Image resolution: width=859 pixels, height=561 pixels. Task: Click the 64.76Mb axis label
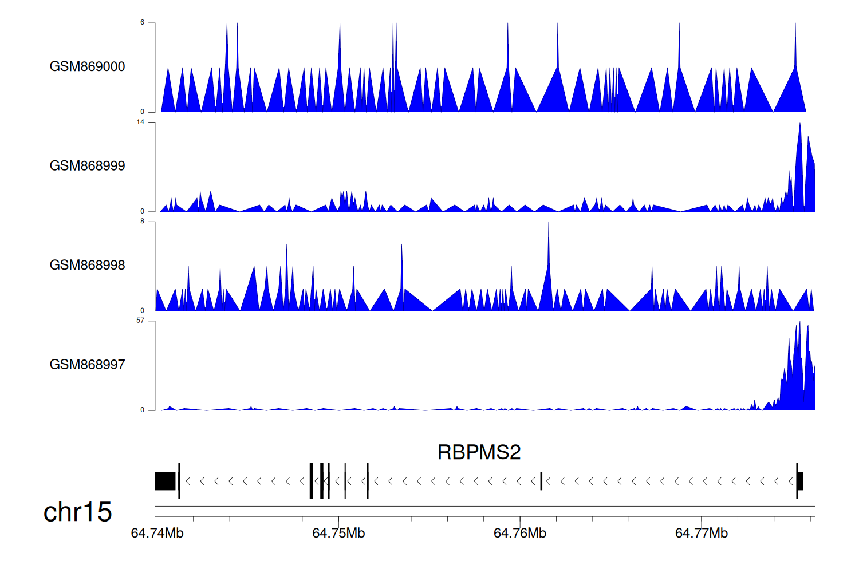point(520,534)
